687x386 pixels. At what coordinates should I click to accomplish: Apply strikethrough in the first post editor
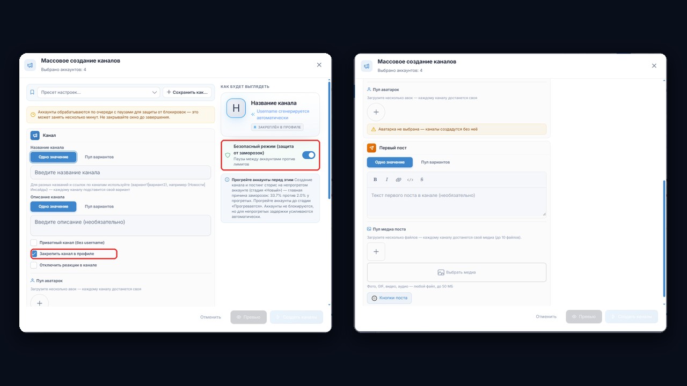pos(422,180)
